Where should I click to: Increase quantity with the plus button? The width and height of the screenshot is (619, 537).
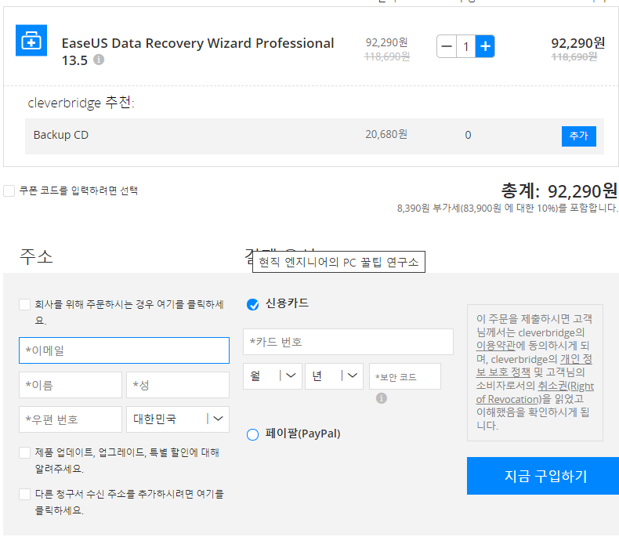[x=485, y=46]
